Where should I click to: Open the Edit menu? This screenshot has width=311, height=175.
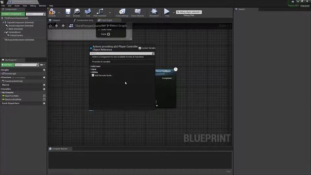(x=10, y=6)
